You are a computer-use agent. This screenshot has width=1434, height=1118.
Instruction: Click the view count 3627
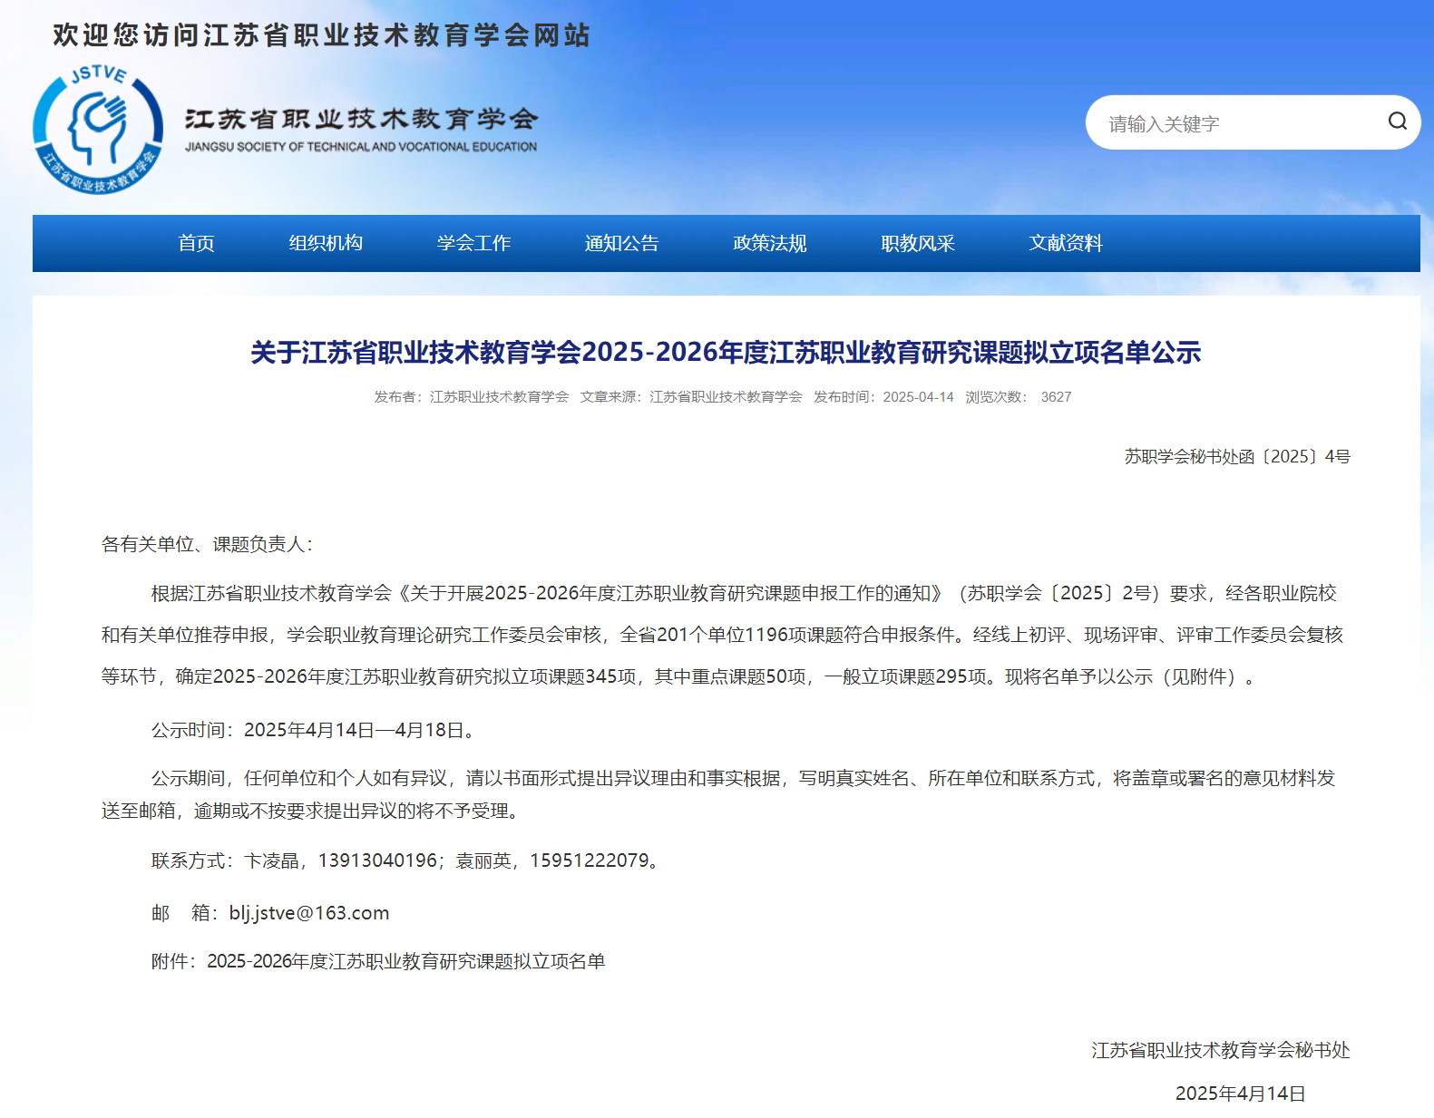1056,397
